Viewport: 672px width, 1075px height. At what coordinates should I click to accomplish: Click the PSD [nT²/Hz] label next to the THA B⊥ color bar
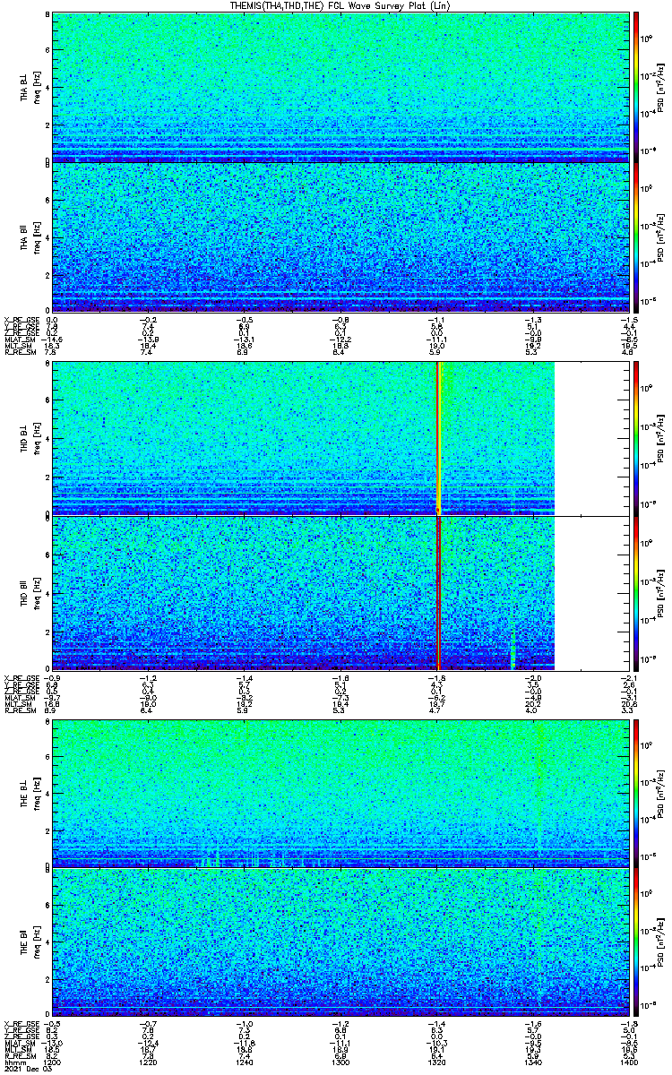[x=659, y=86]
